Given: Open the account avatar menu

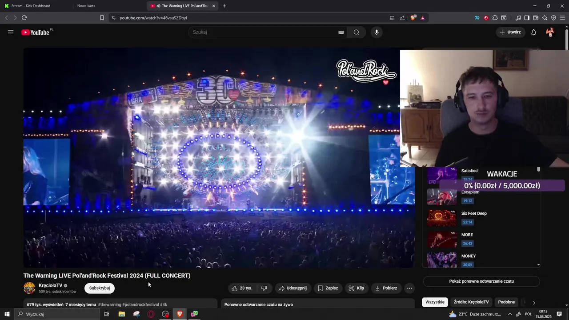Looking at the screenshot, I should [550, 32].
